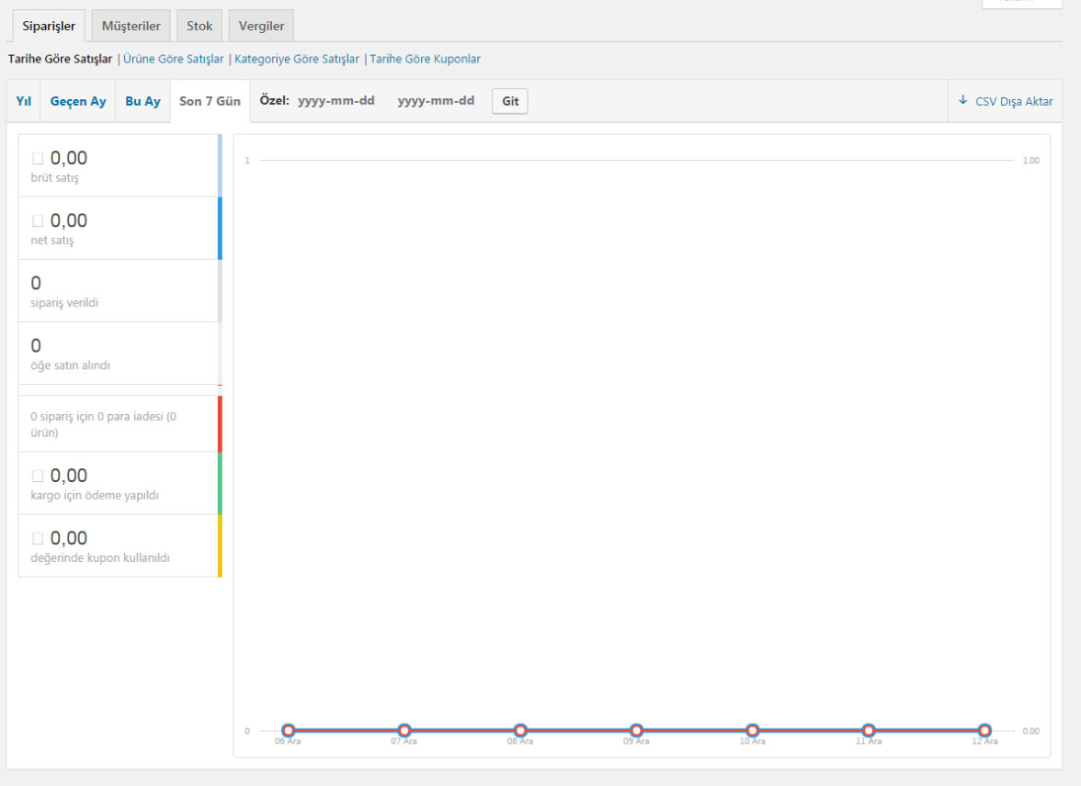Click the blue net satış color bar
The height and width of the screenshot is (786, 1081).
coord(220,228)
